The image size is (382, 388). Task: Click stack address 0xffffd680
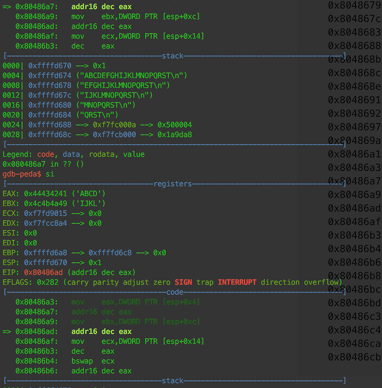50,105
